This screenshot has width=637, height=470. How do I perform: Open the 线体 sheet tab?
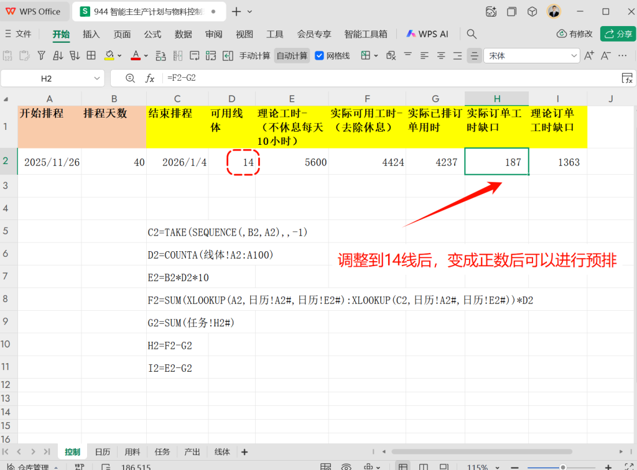(x=222, y=452)
